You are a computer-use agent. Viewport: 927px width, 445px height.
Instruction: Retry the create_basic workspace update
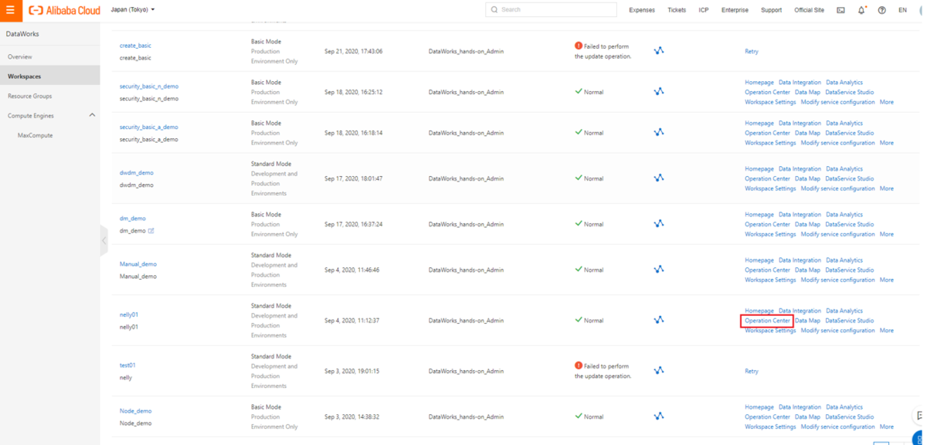click(x=752, y=52)
